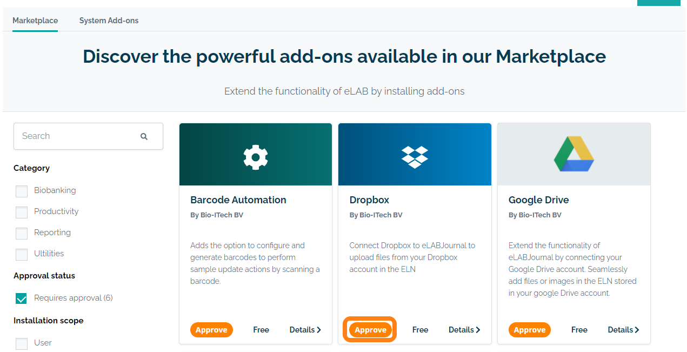Check the Reporting category checkbox
Screen dimensions: 687x352
point(22,233)
